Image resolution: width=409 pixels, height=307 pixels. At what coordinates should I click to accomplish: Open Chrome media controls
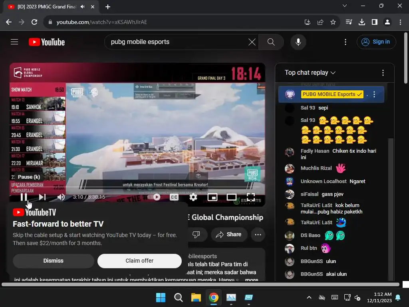349,22
